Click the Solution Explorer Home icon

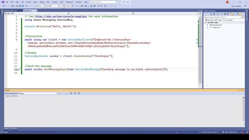point(211,14)
